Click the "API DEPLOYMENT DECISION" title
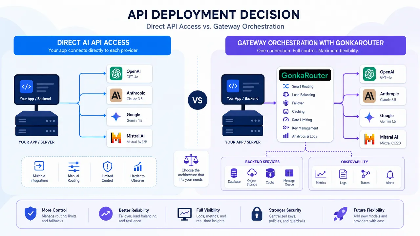Image resolution: width=420 pixels, height=236 pixels. pos(214,15)
